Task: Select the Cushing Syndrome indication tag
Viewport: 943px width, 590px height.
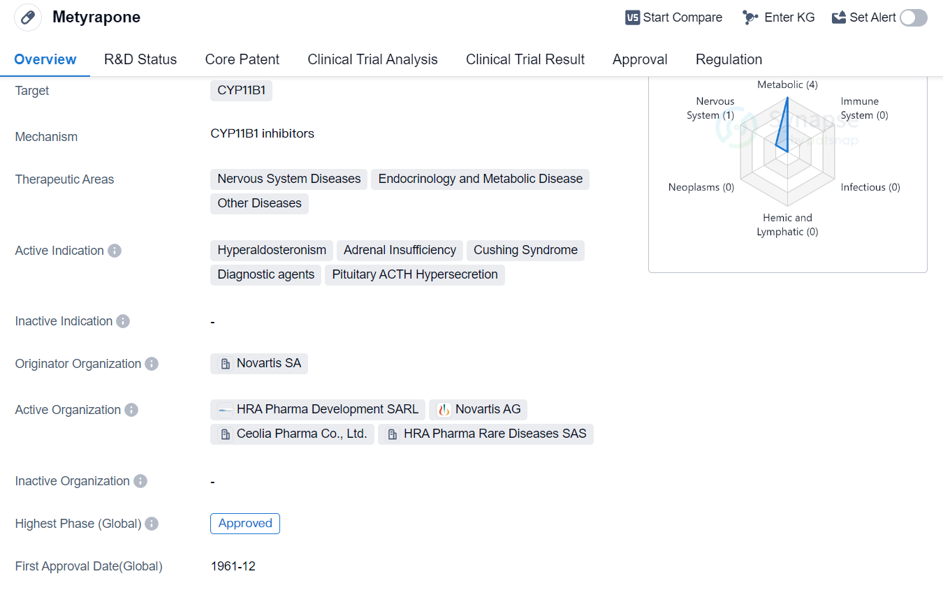Action: [x=525, y=250]
